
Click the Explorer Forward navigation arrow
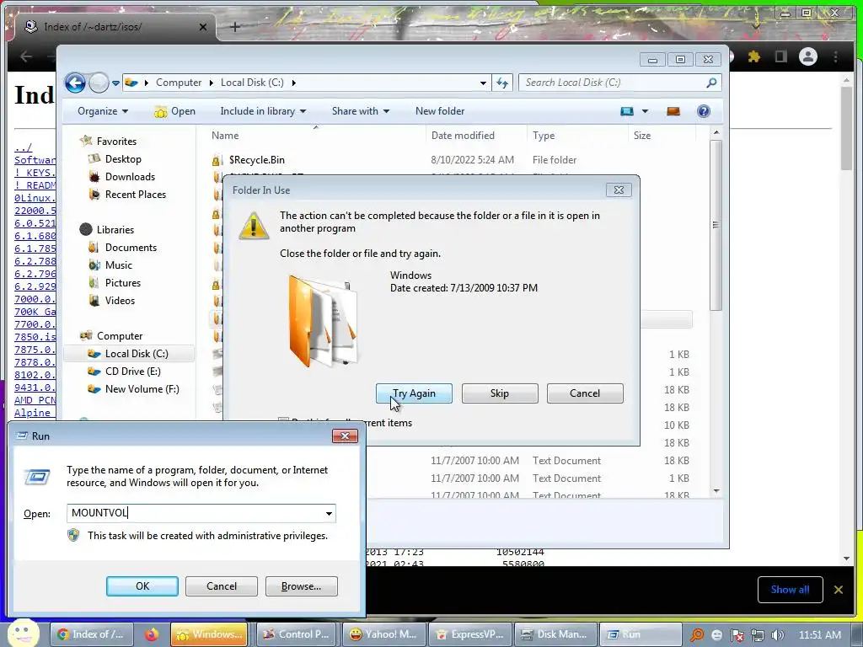[99, 83]
